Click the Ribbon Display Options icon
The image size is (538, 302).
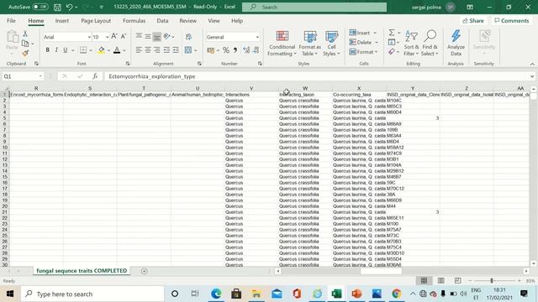point(470,7)
